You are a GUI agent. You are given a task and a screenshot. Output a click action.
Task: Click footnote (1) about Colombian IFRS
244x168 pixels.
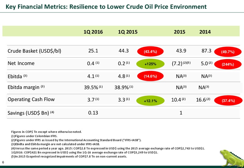point(34,136)
